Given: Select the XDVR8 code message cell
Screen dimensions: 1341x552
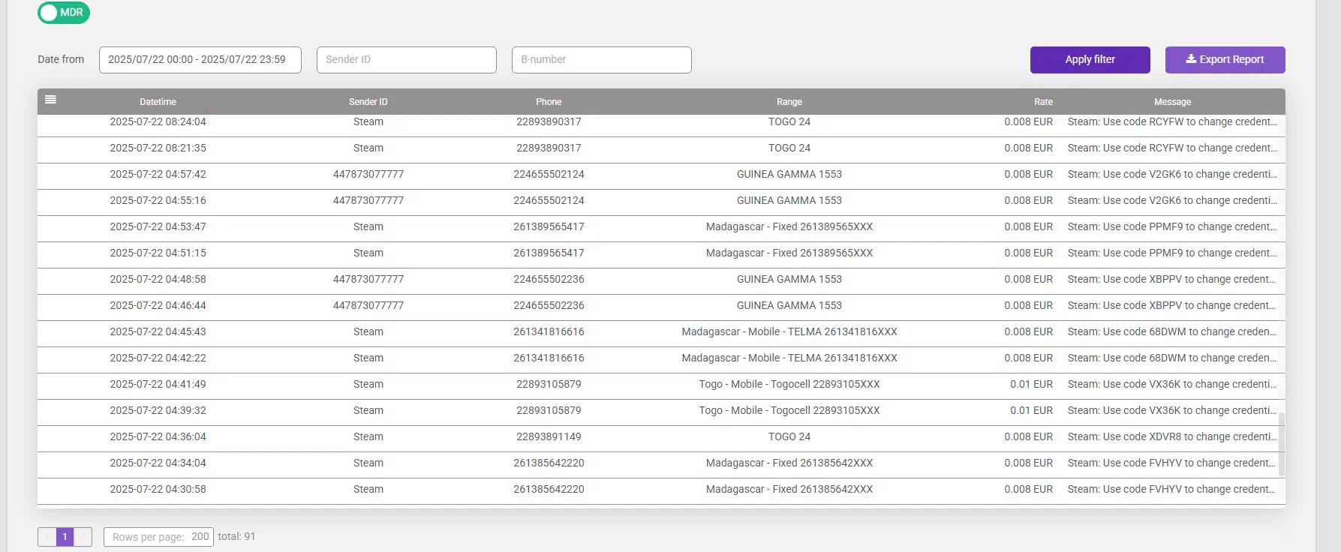Looking at the screenshot, I should [x=1171, y=436].
